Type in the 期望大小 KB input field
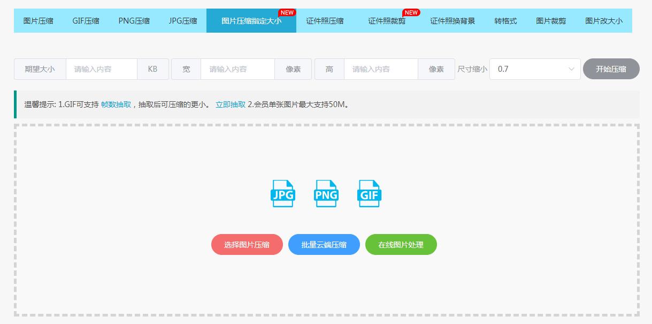 pyautogui.click(x=101, y=69)
